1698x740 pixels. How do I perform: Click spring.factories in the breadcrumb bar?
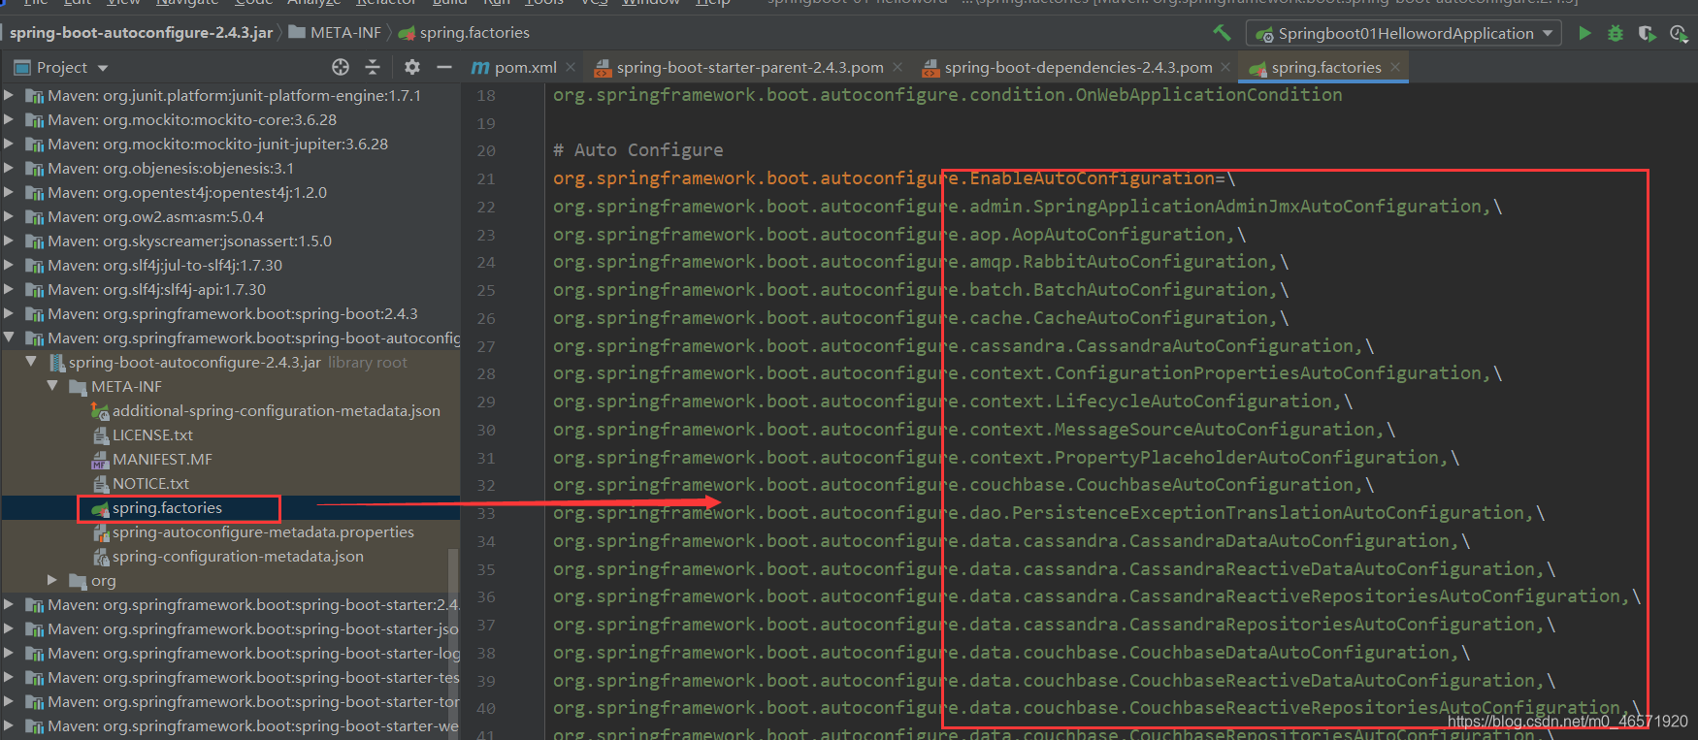[x=464, y=33]
